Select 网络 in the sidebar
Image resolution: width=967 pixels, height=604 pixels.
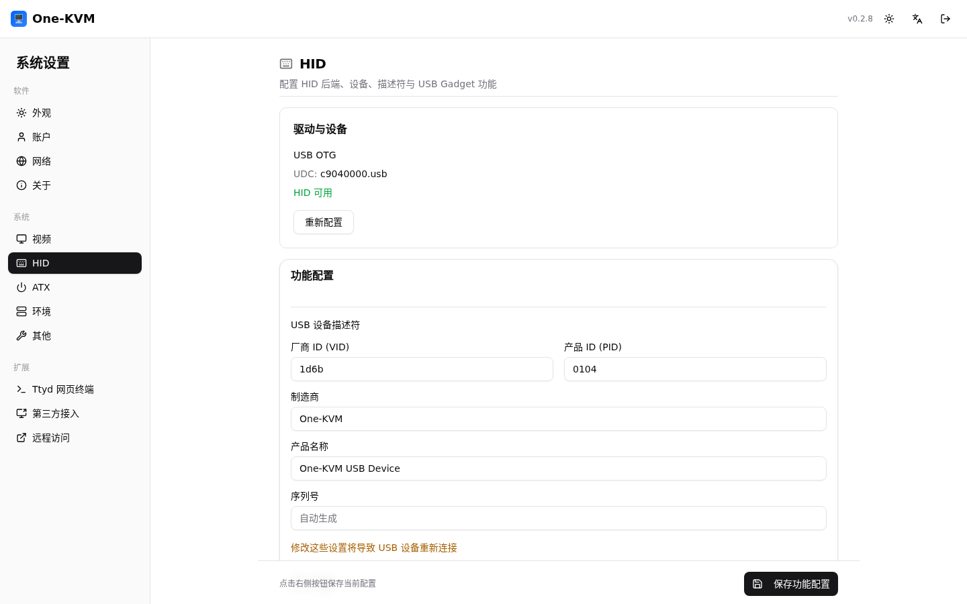75,161
